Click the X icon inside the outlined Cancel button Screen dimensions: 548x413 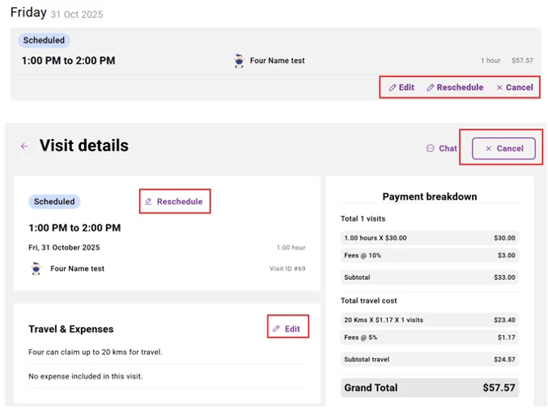click(x=488, y=149)
